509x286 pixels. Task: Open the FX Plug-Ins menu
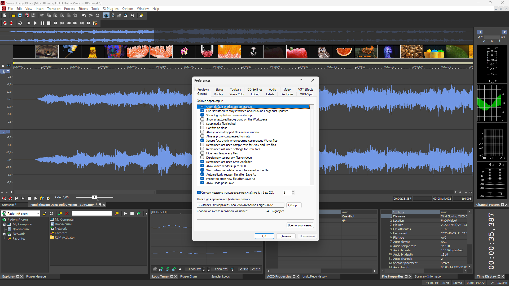click(x=111, y=9)
